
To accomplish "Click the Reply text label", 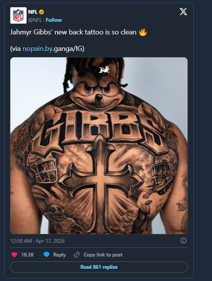I will tap(59, 255).
